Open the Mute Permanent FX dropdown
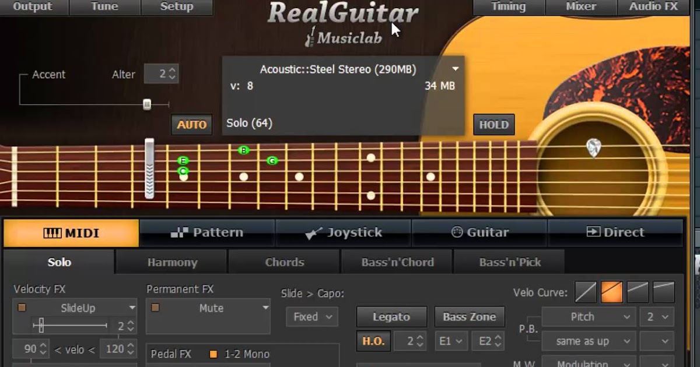 (265, 308)
